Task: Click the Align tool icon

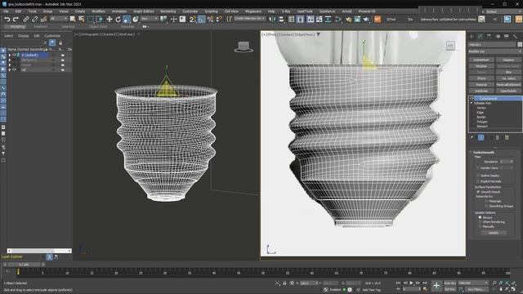Action: pyautogui.click(x=281, y=20)
